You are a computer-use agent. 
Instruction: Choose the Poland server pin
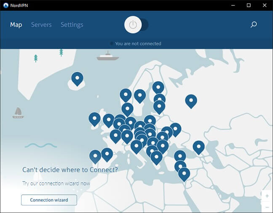click(150, 120)
